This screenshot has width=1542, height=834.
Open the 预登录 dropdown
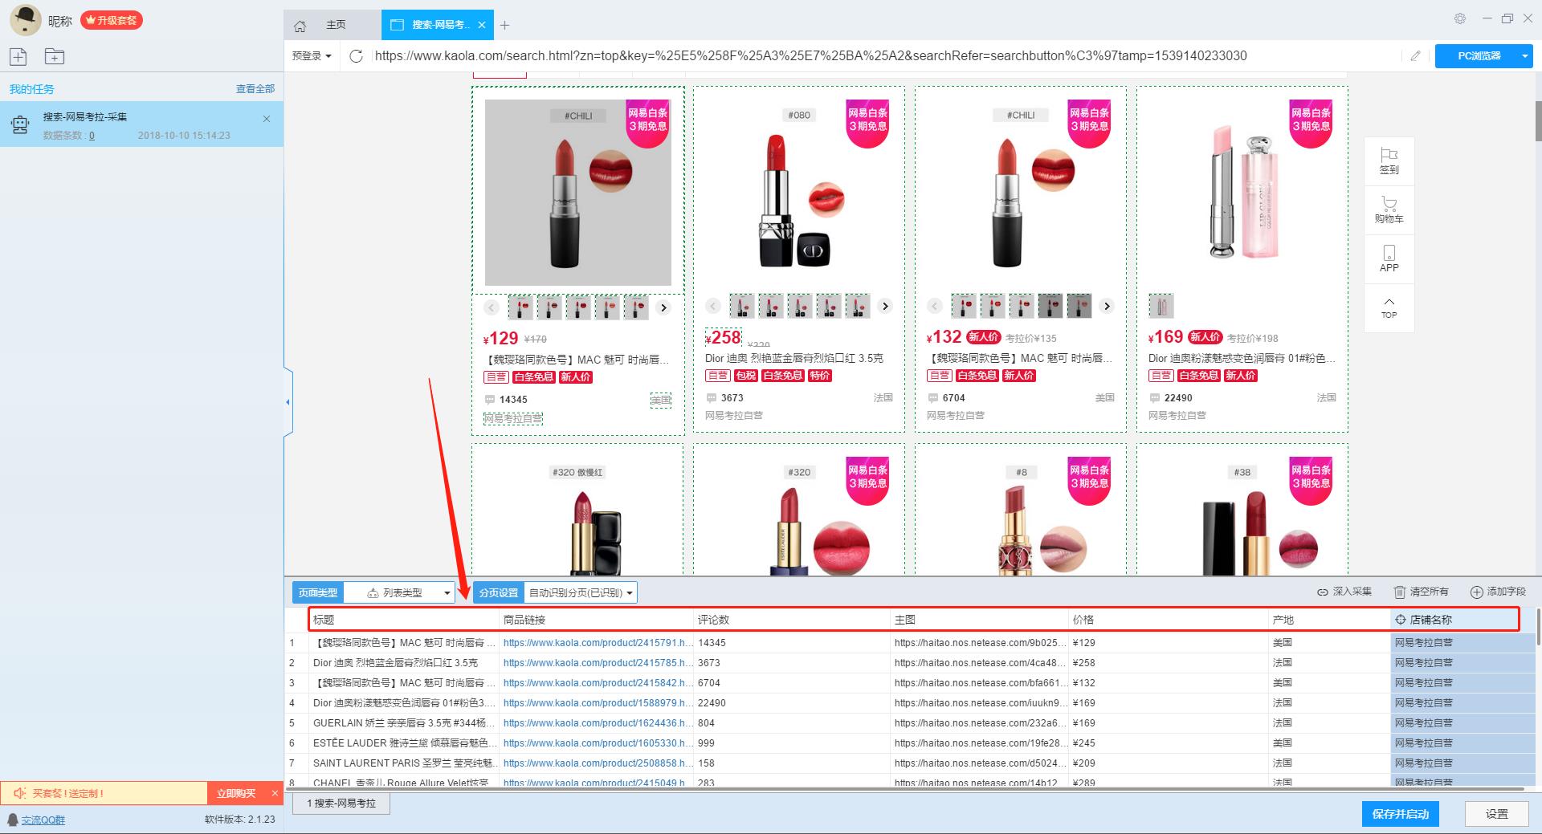point(312,55)
